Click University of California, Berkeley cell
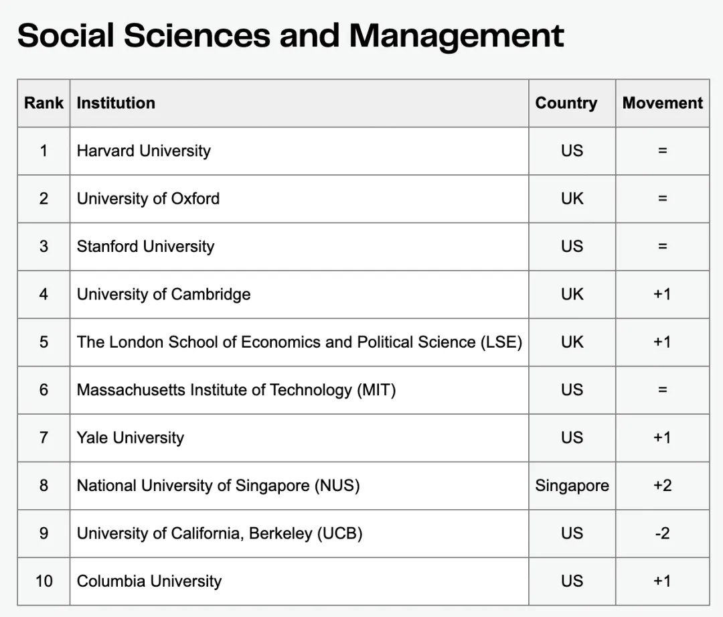Viewport: 723px width, 617px height. coord(220,533)
